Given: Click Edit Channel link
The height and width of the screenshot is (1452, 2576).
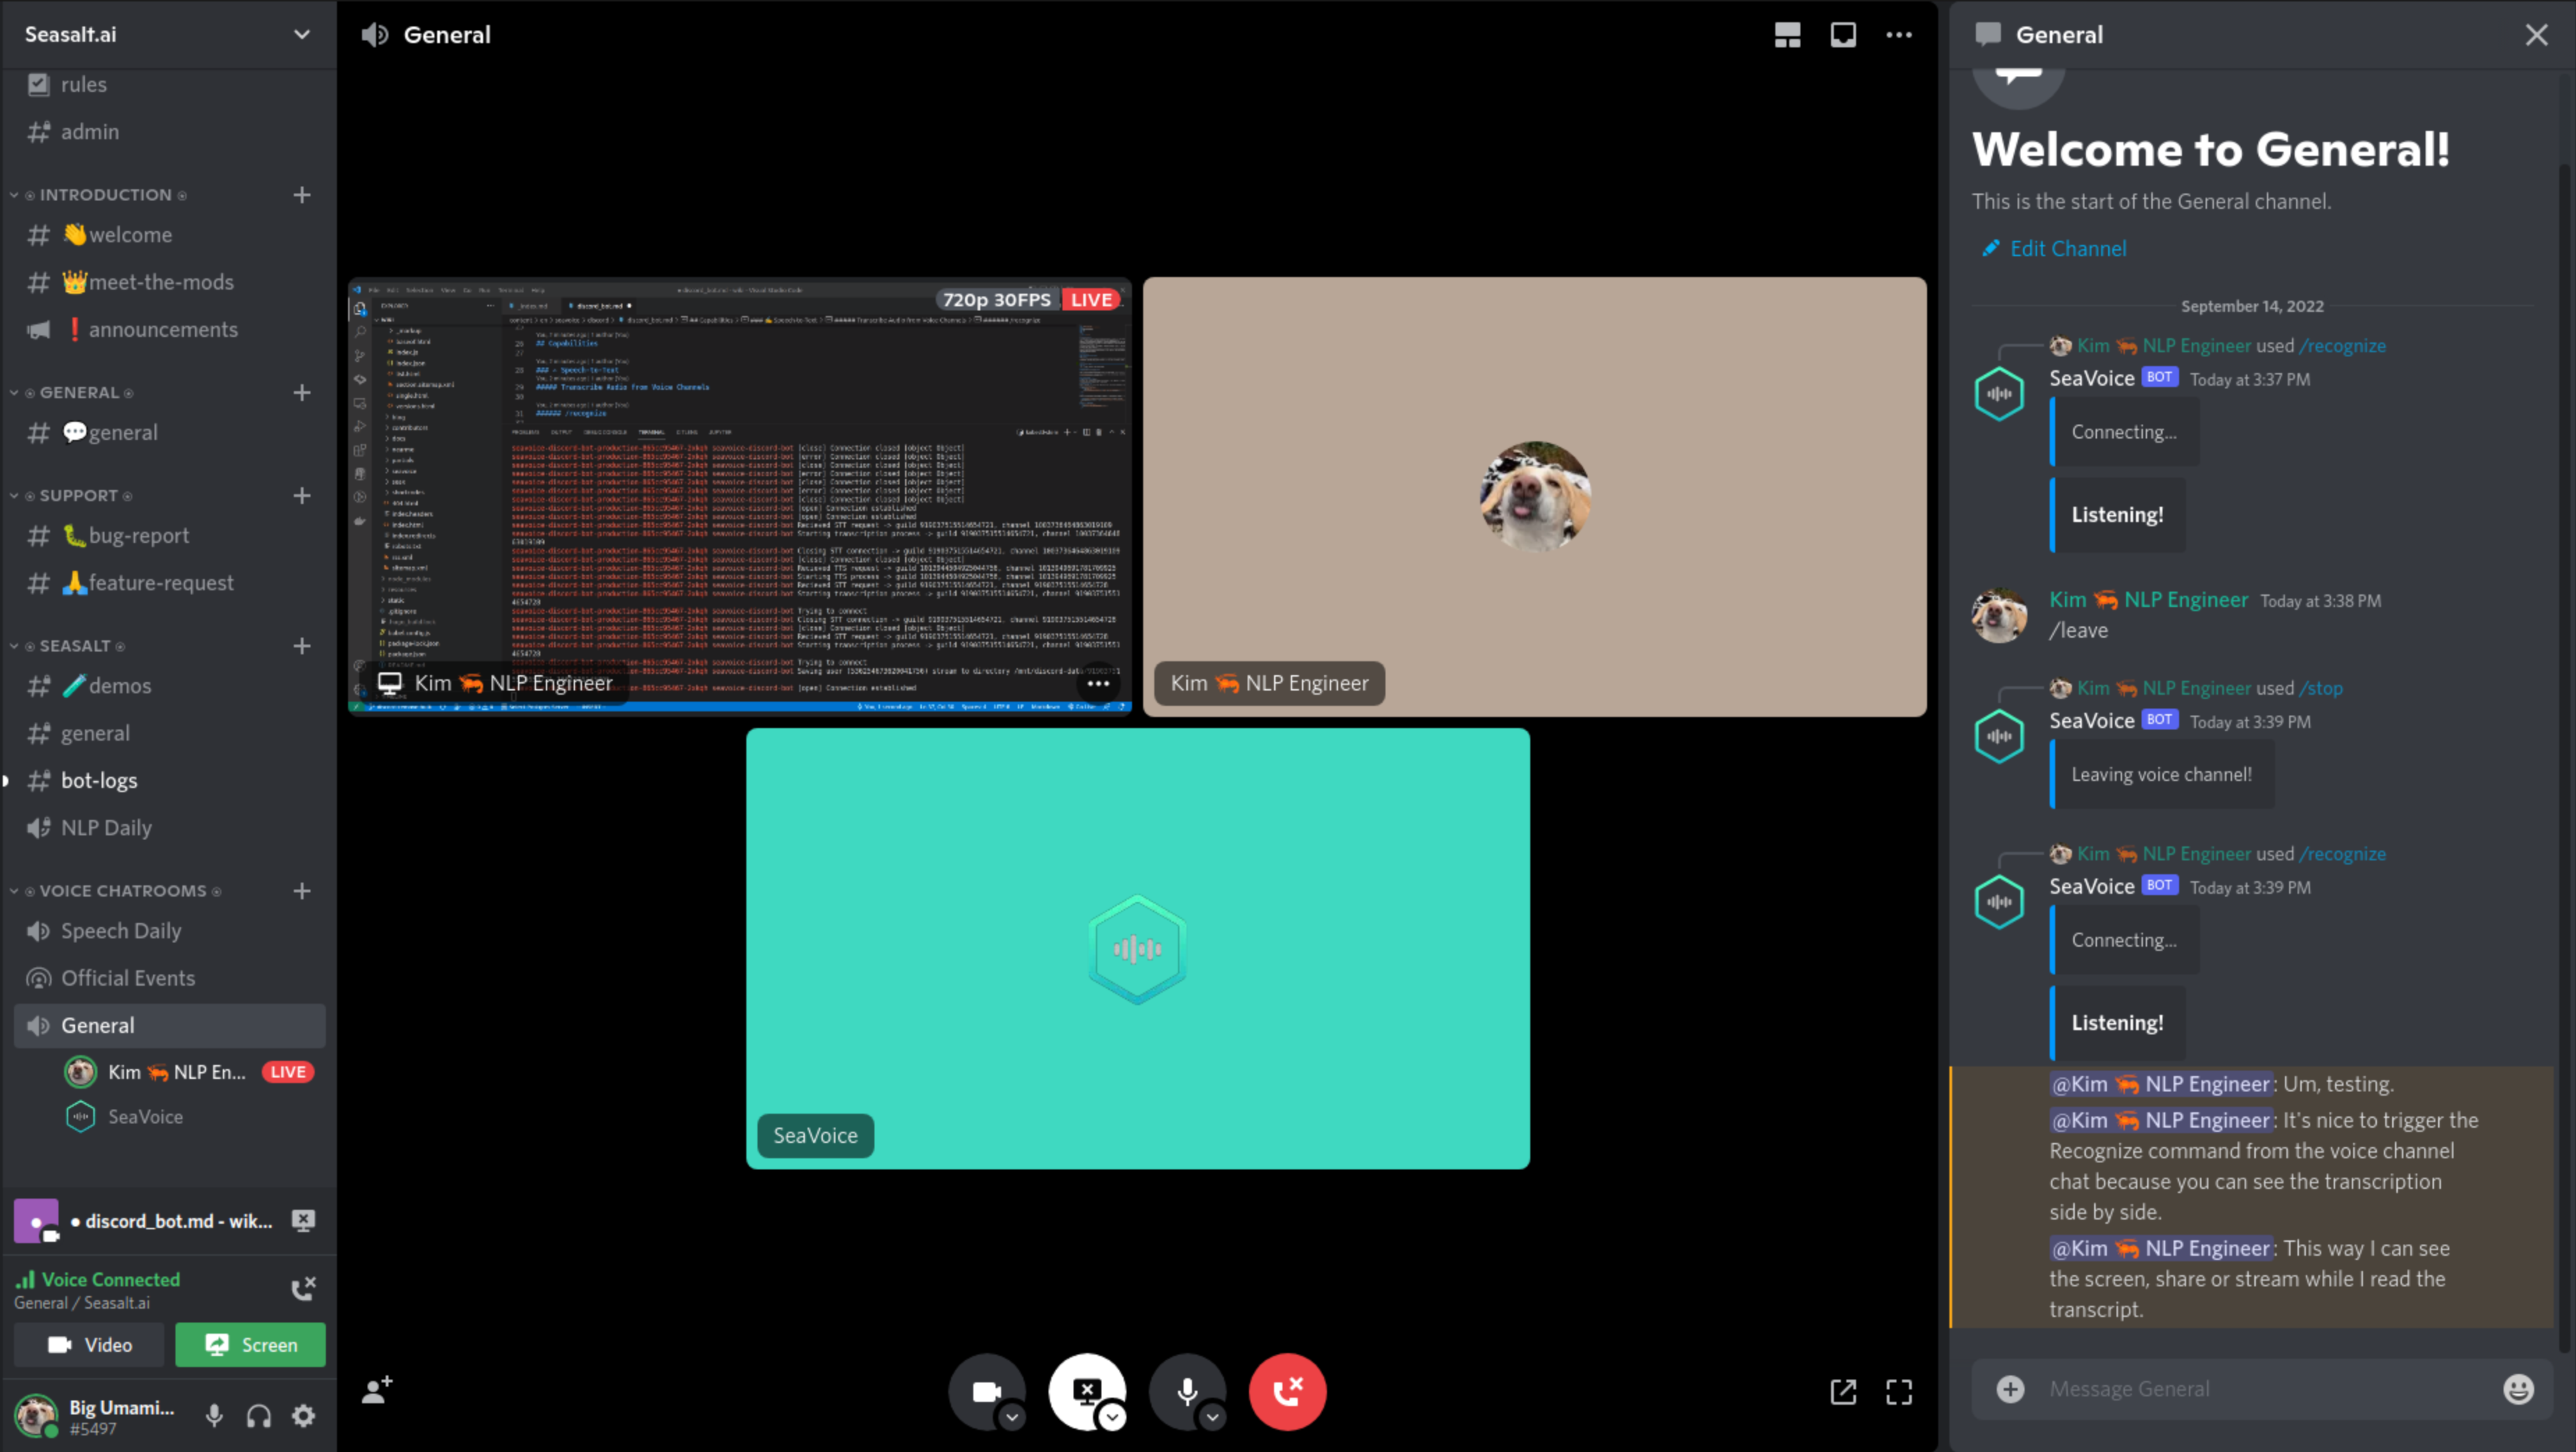Looking at the screenshot, I should [x=2056, y=248].
